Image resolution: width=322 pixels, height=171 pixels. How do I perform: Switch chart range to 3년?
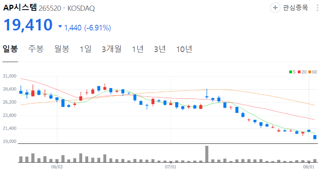click(x=160, y=49)
